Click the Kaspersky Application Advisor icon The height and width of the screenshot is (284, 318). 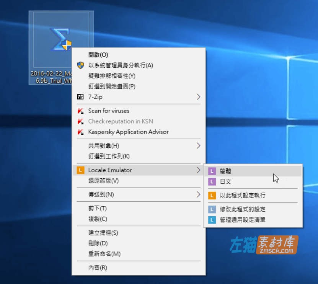[x=80, y=132]
